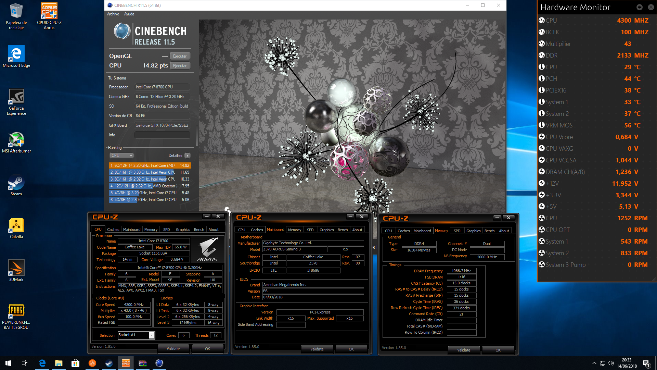
Task: Click the Hardware Monitor back arrow icon
Action: coord(639,7)
